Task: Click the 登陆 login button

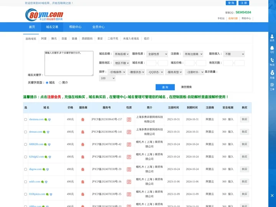Action: tap(231, 3)
